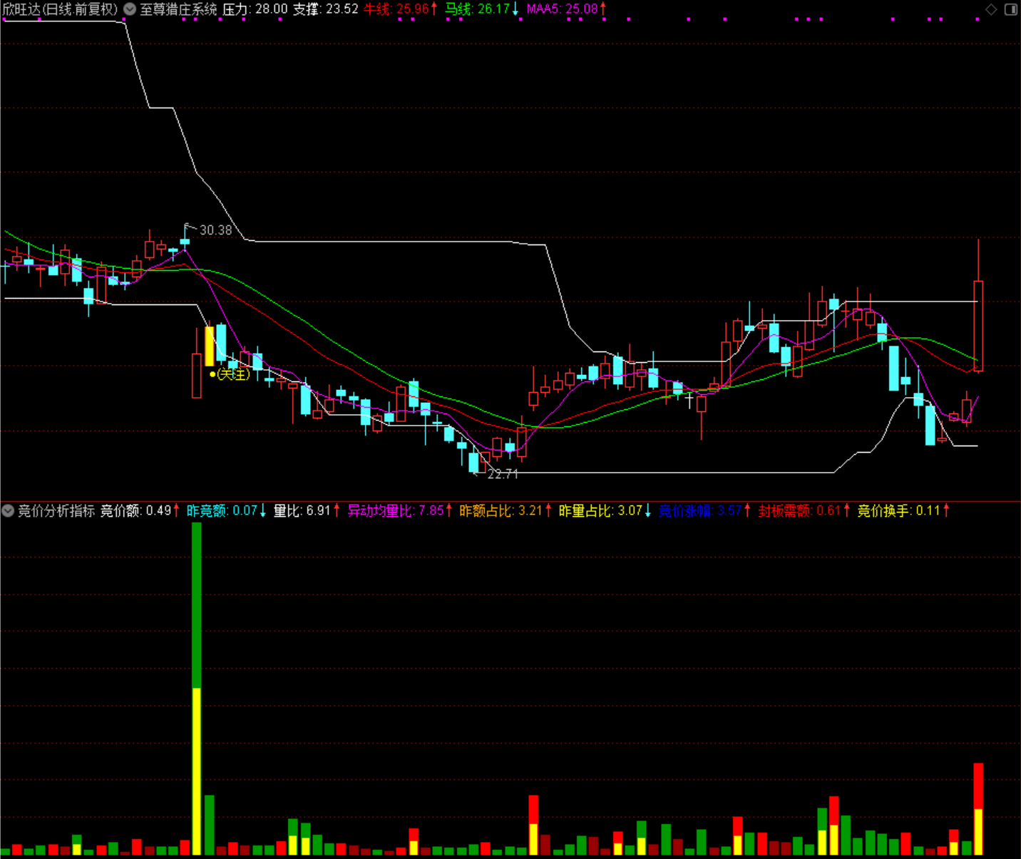
Task: Click the diamond icon at top right
Action: [991, 9]
